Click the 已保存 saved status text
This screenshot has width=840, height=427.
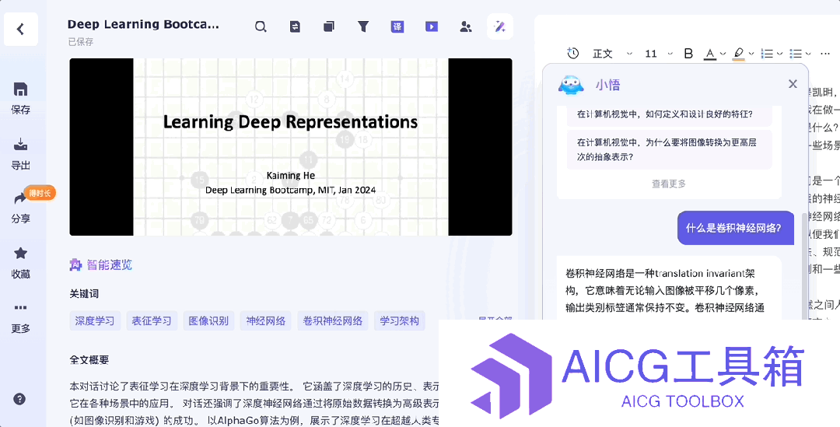point(81,42)
